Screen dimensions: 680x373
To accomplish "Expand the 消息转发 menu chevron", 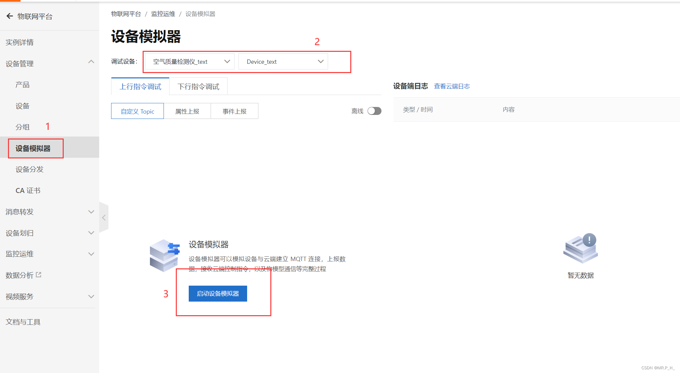I will coord(91,212).
